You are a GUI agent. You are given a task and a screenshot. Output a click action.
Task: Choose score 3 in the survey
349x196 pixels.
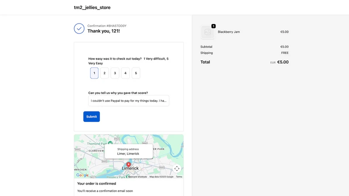pos(115,73)
